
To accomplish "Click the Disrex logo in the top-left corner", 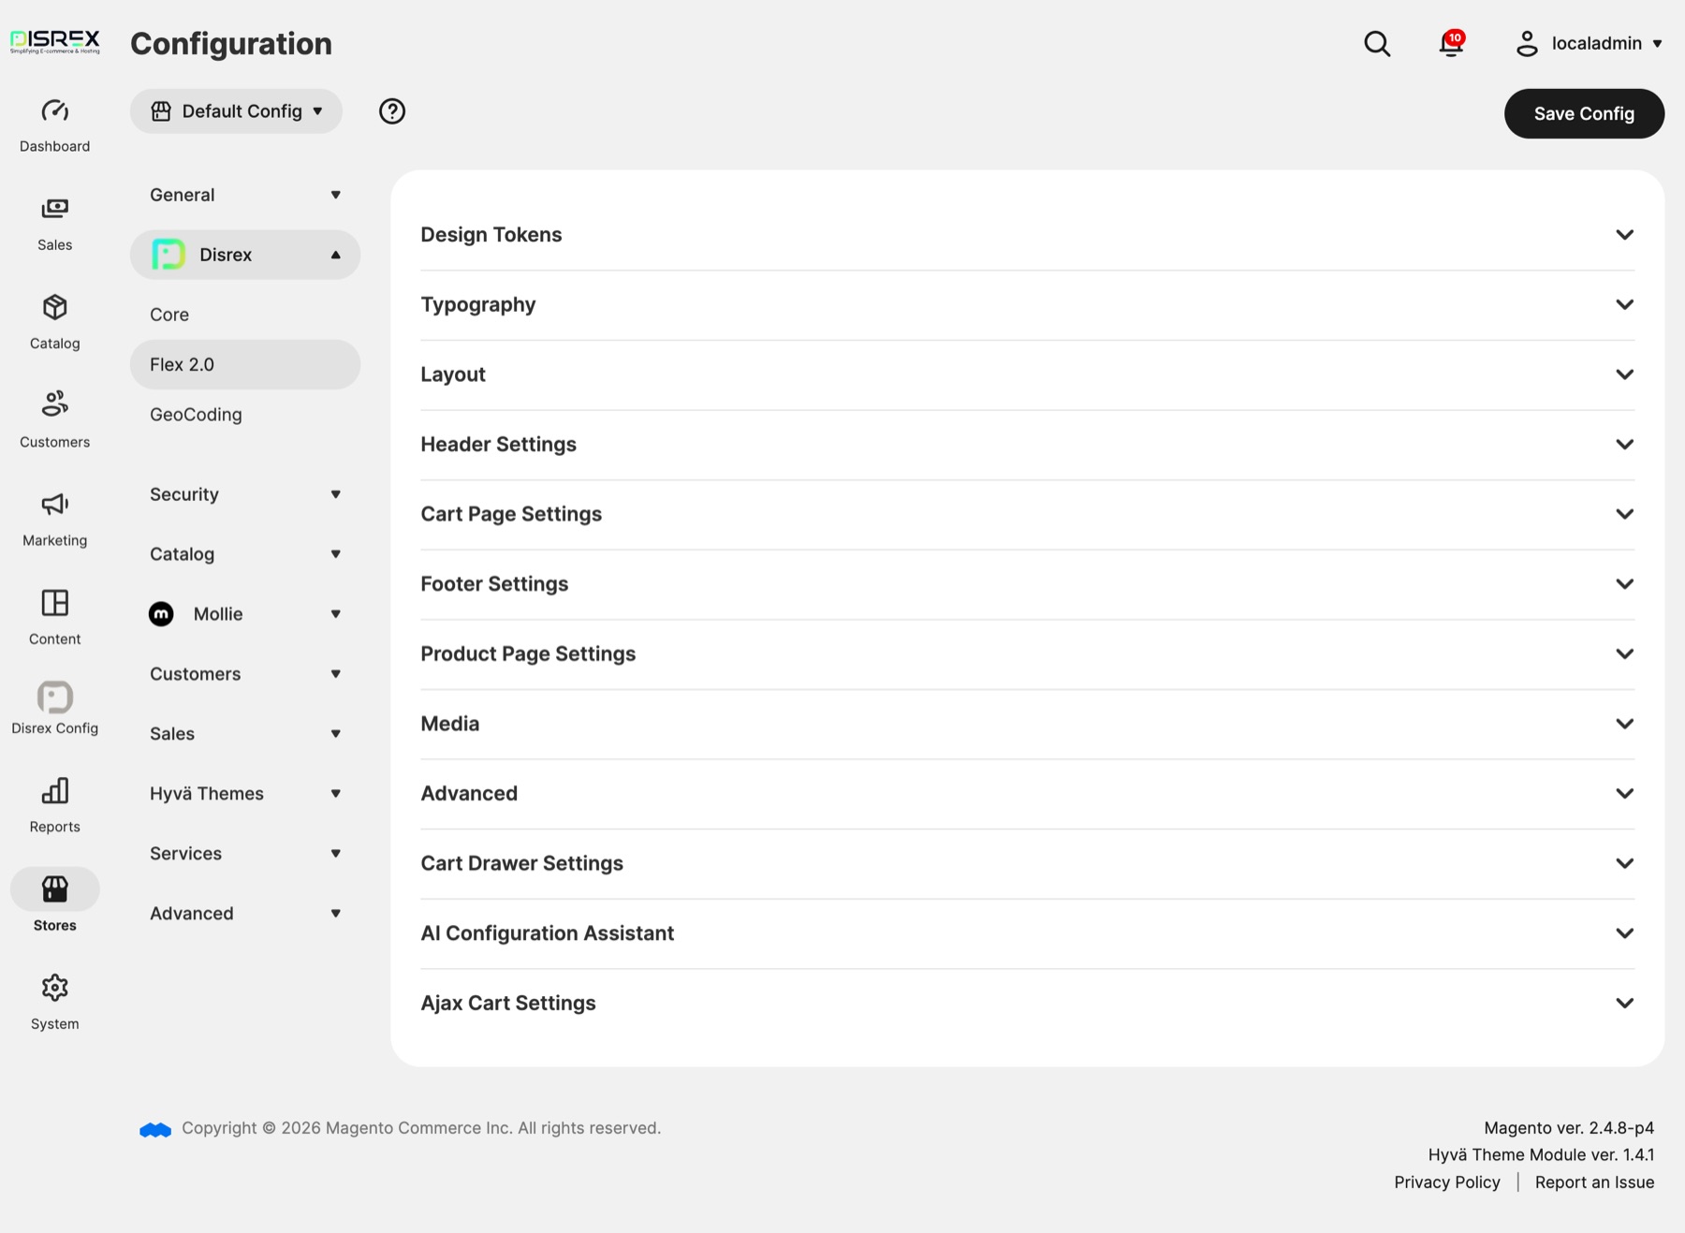I will pos(54,42).
